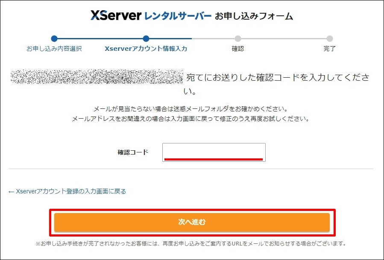This screenshot has width=384, height=260.
Task: Click the 迷惑メールフォルダ notice line
Action: coord(191,109)
